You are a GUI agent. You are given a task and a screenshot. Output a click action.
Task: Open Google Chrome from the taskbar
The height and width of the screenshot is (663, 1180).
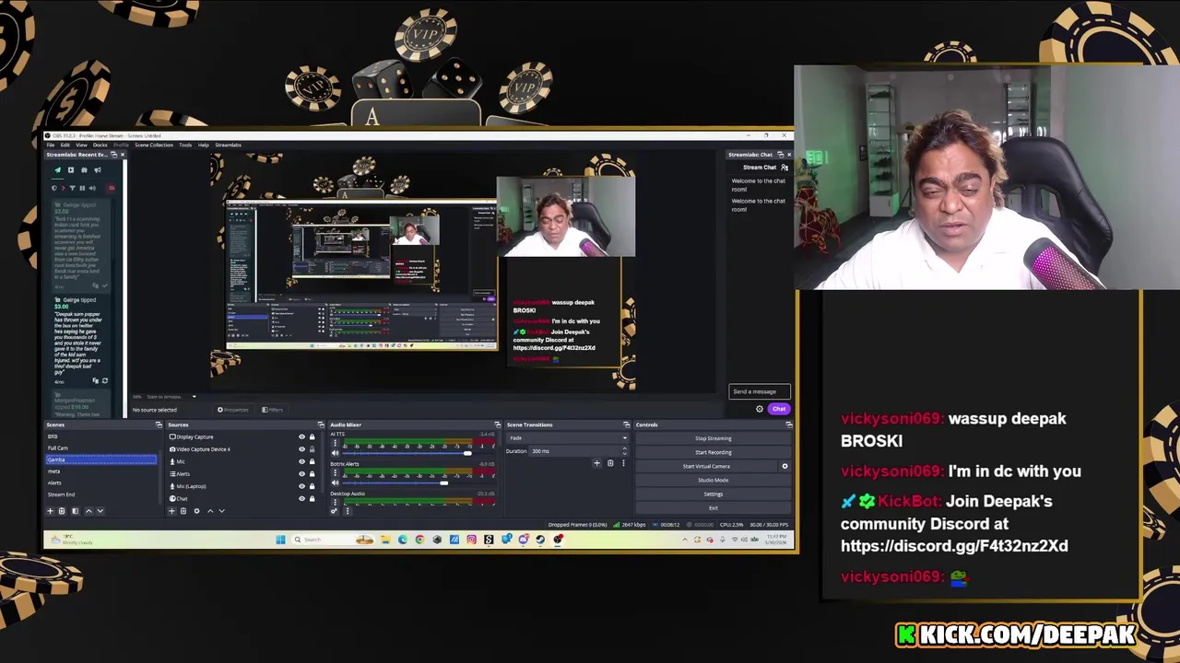click(x=419, y=540)
